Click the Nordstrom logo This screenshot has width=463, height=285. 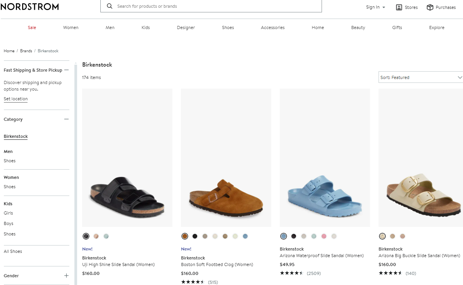point(29,7)
